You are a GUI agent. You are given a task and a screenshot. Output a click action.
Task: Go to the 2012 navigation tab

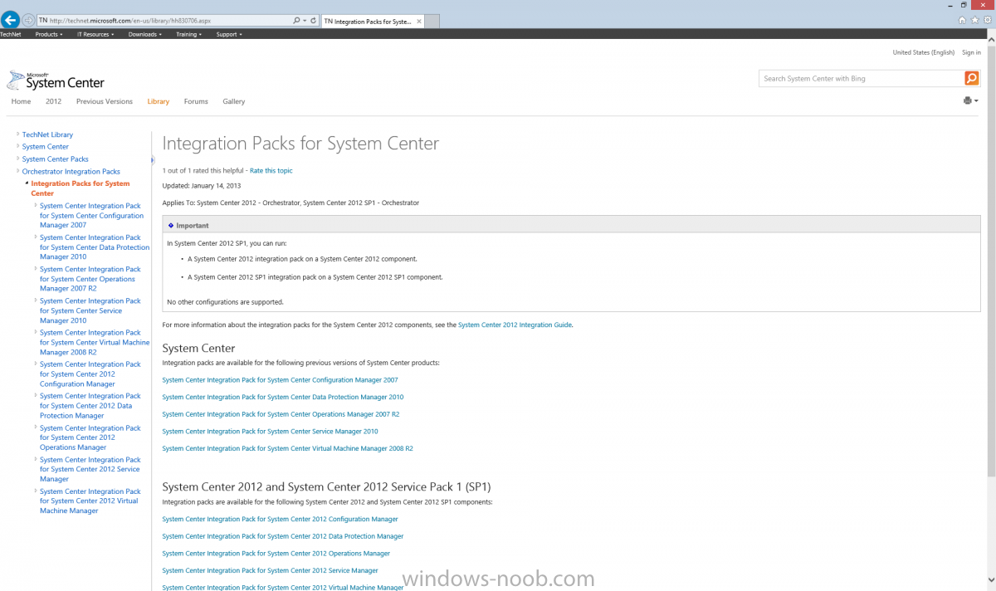pos(53,101)
